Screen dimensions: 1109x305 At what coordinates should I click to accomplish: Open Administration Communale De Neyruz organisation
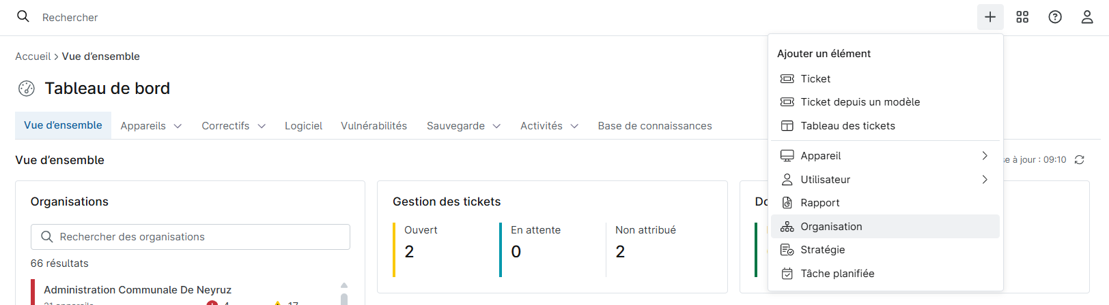tap(137, 290)
